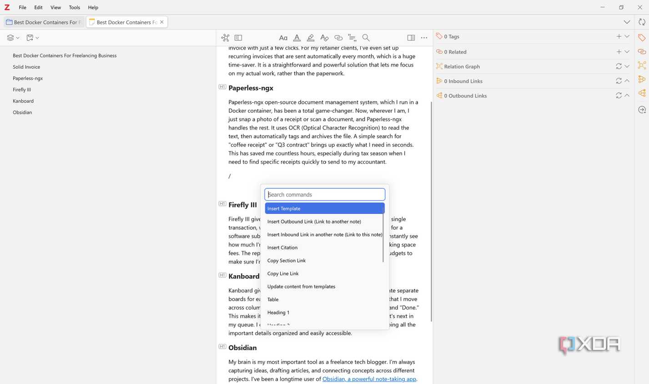Open the text format (Aa) tool
This screenshot has width=649, height=384.
coord(283,38)
